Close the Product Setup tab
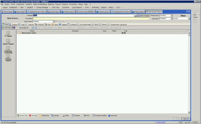Viewport: 201px width, 124px height. 144,12
